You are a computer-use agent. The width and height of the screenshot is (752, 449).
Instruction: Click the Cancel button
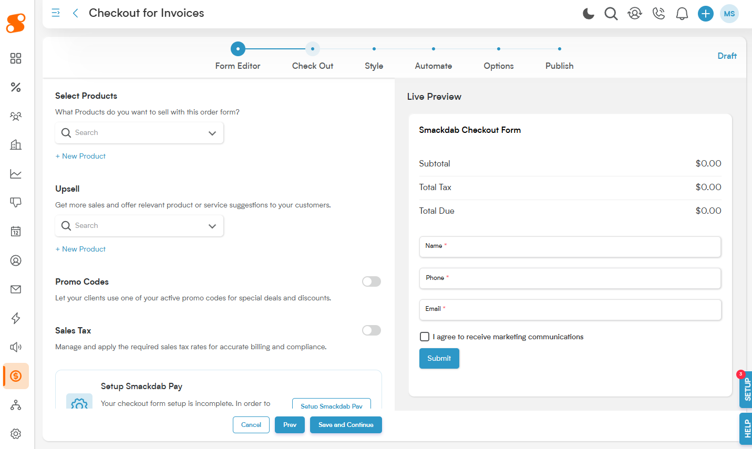[x=251, y=425]
